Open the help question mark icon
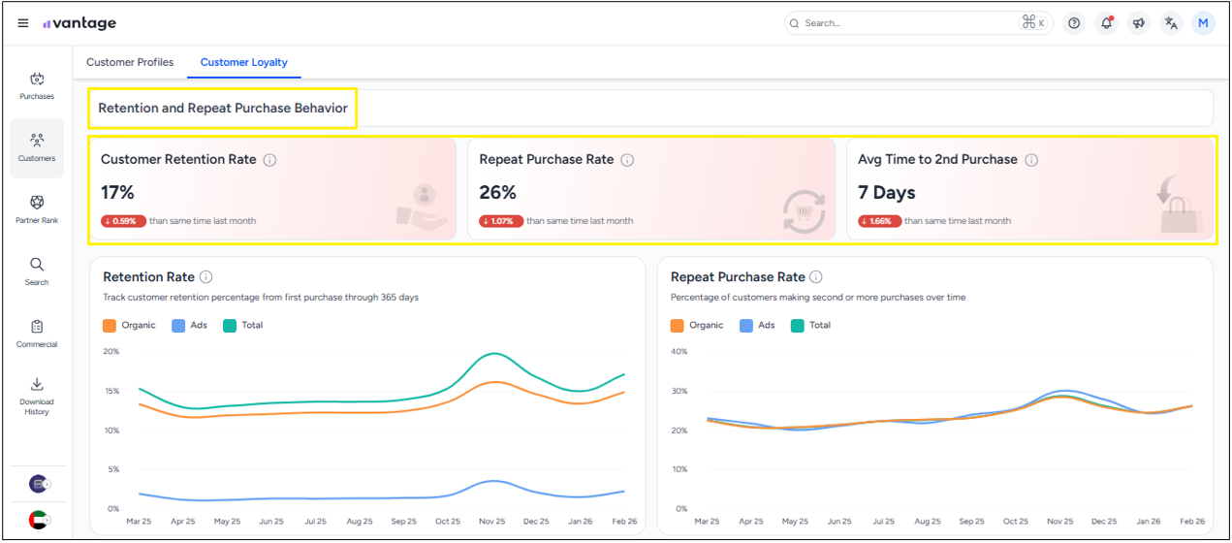This screenshot has height=543, width=1232. [x=1074, y=23]
